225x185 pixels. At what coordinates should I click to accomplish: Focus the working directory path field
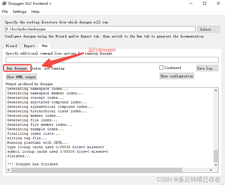click(100, 29)
